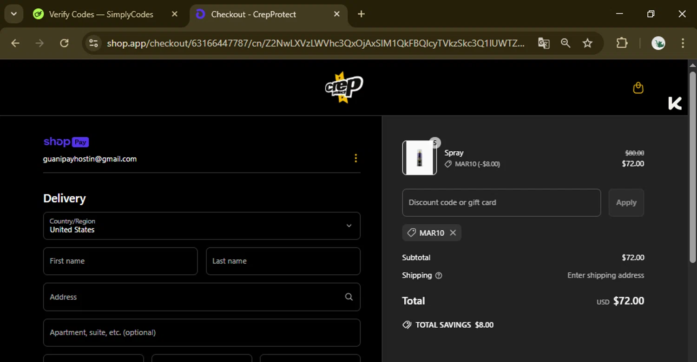Click the white K extension icon
The height and width of the screenshot is (362, 697).
(x=675, y=103)
